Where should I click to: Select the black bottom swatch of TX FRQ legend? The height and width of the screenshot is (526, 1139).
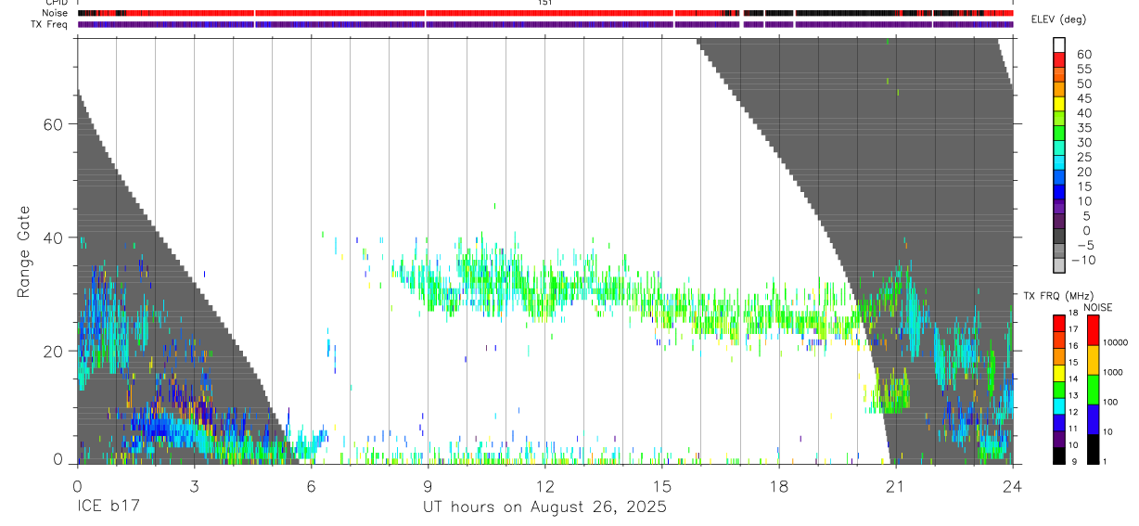(1059, 455)
